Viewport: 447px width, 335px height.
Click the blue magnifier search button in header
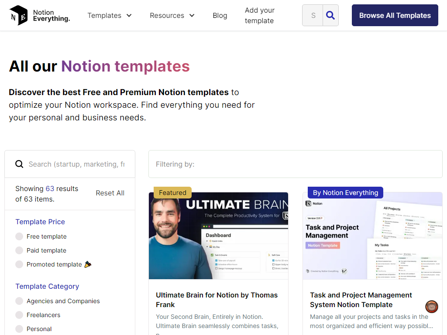pos(330,15)
